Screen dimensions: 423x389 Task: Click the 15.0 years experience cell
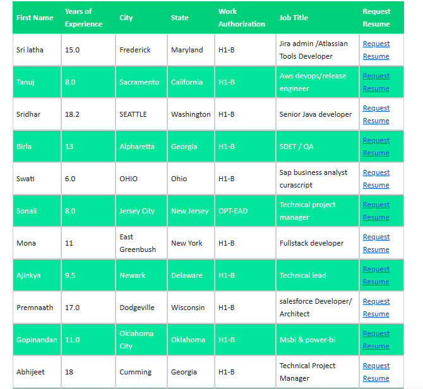click(x=88, y=50)
